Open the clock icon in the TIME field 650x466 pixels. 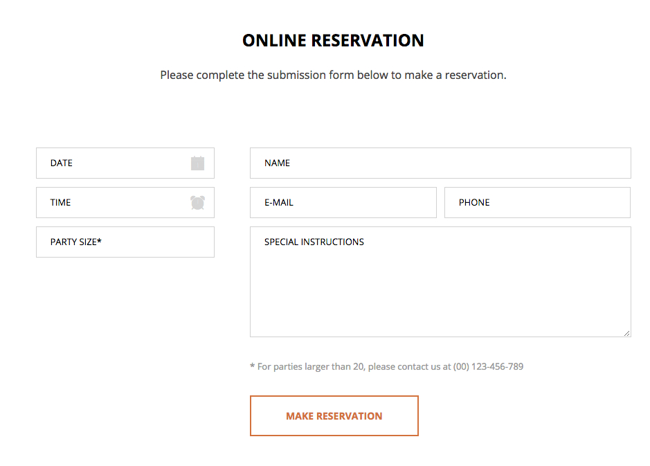coord(197,202)
